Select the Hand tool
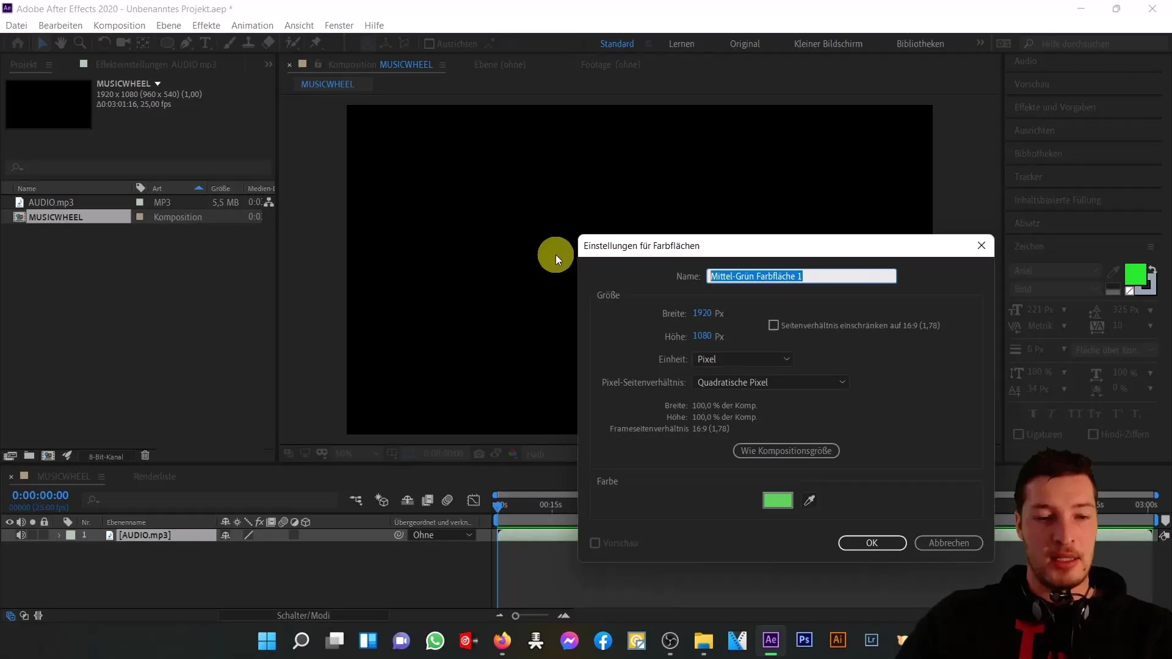Image resolution: width=1172 pixels, height=659 pixels. 61,43
